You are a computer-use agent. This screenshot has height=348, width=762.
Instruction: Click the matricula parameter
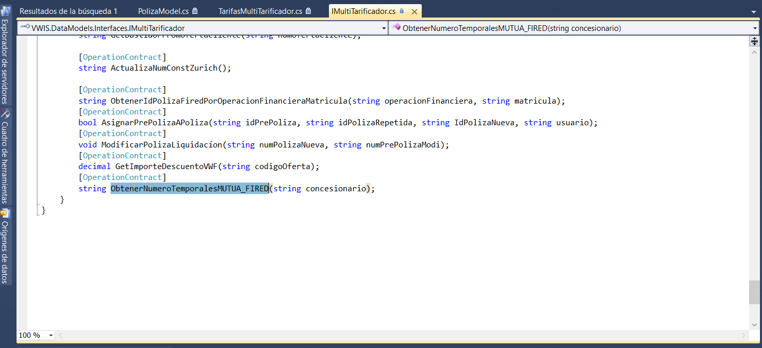535,101
